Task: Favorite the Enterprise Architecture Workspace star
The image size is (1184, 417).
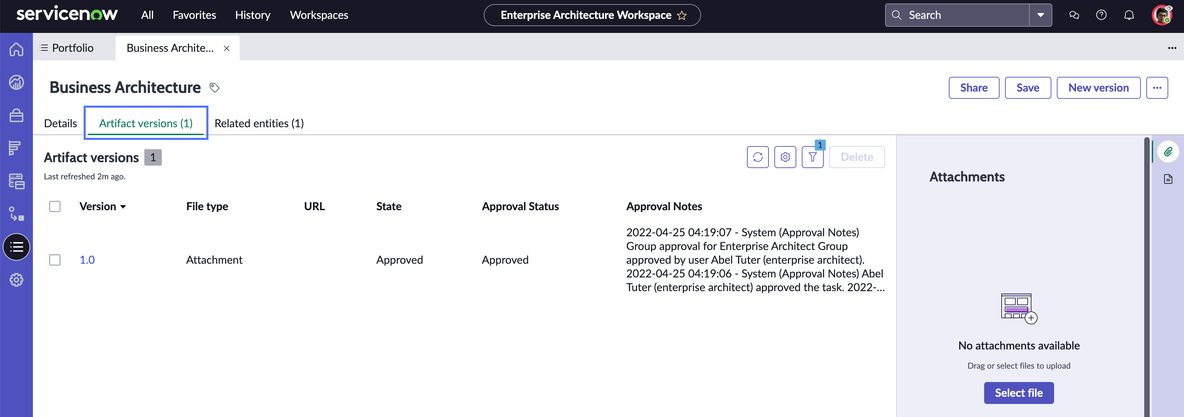Action: 682,16
